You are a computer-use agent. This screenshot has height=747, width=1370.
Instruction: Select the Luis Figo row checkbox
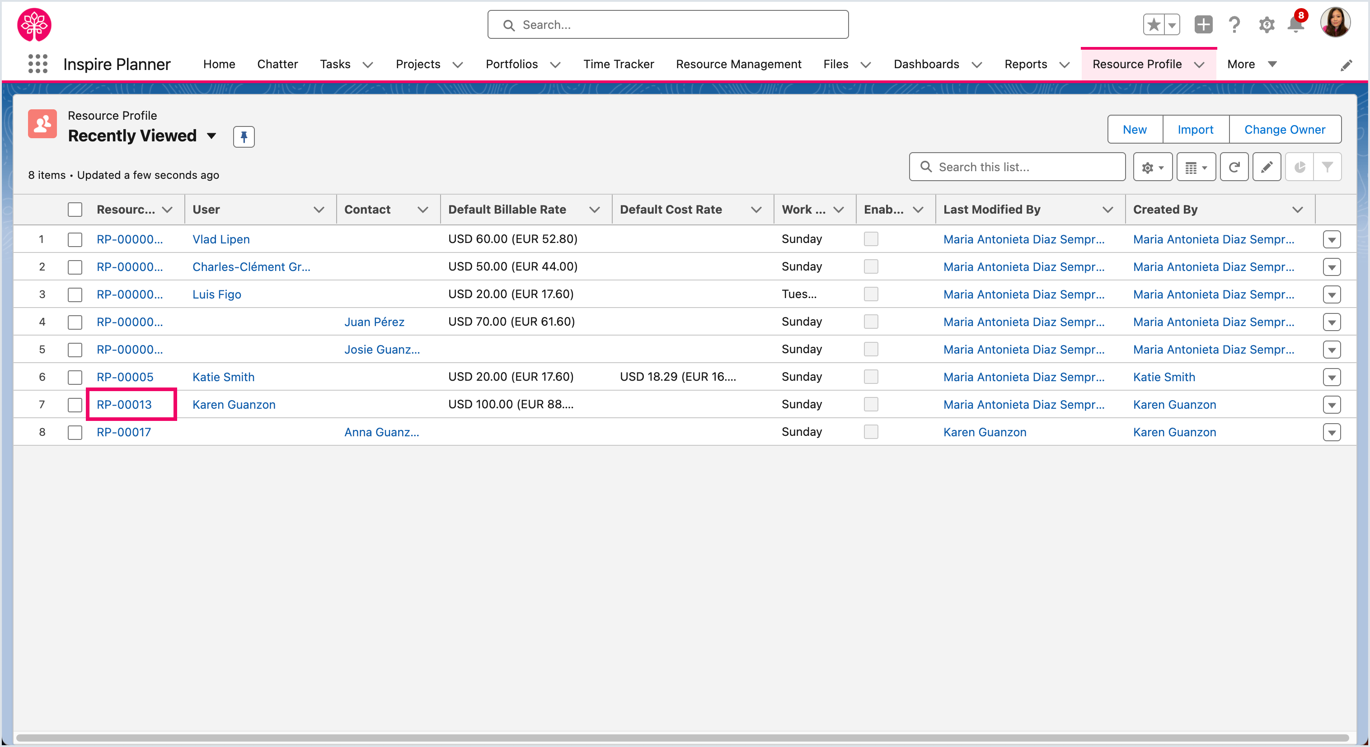[75, 294]
